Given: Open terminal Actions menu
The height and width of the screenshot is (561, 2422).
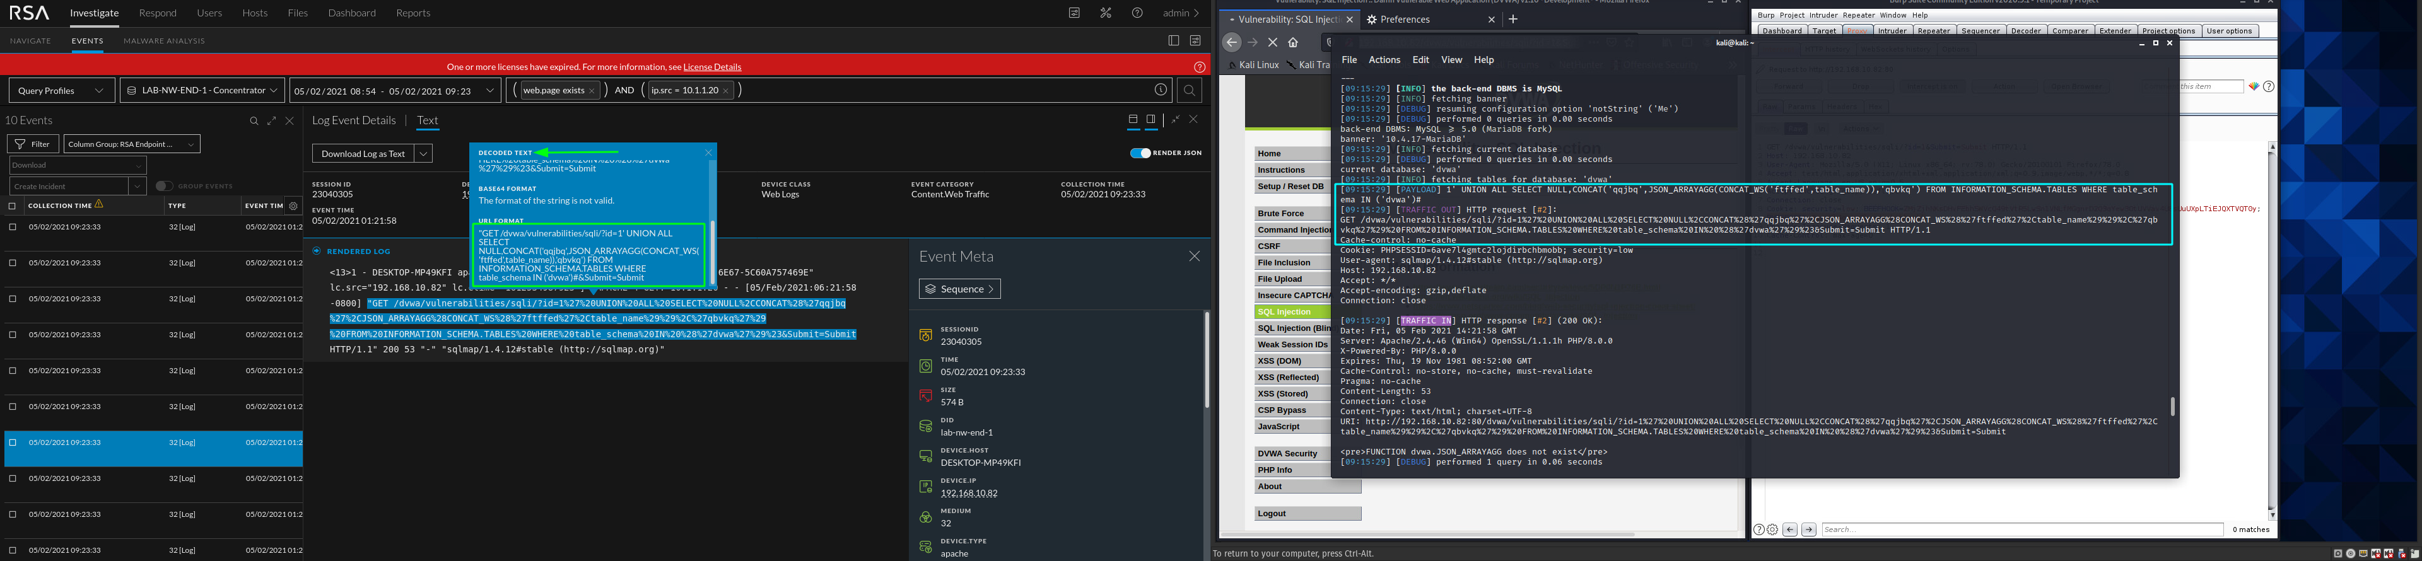Looking at the screenshot, I should click(x=1384, y=59).
